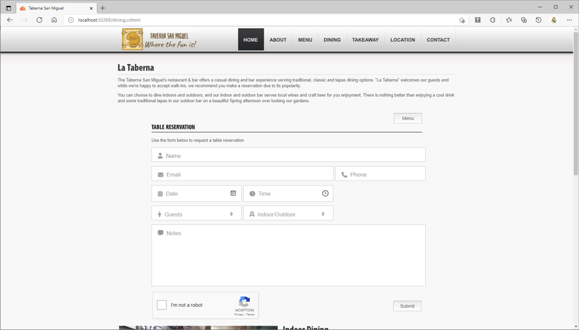
Task: Submit the table reservation form
Action: click(x=407, y=306)
